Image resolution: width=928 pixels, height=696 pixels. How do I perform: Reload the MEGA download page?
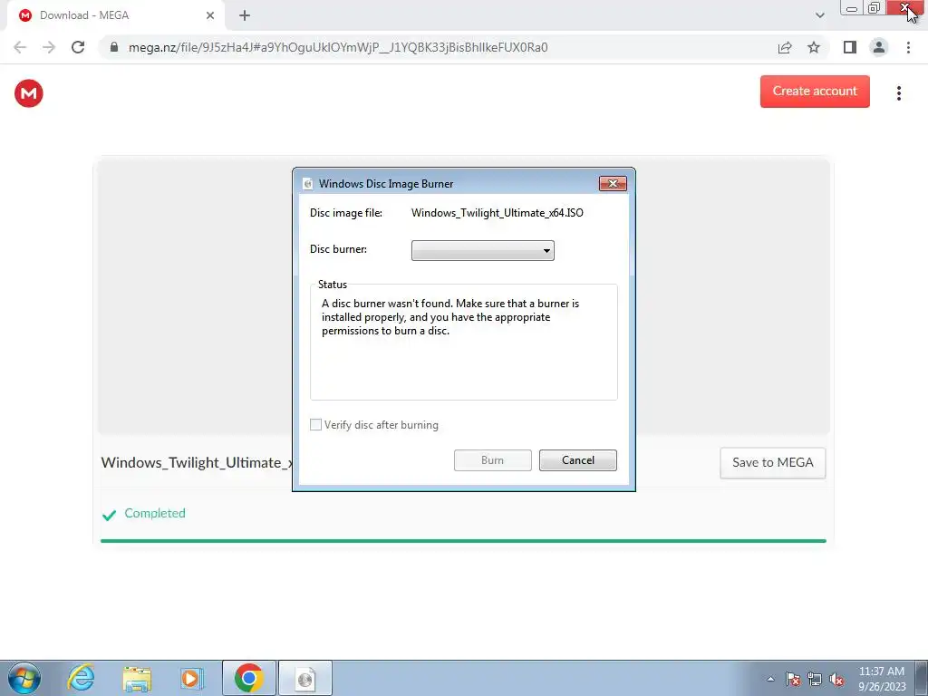pos(78,47)
